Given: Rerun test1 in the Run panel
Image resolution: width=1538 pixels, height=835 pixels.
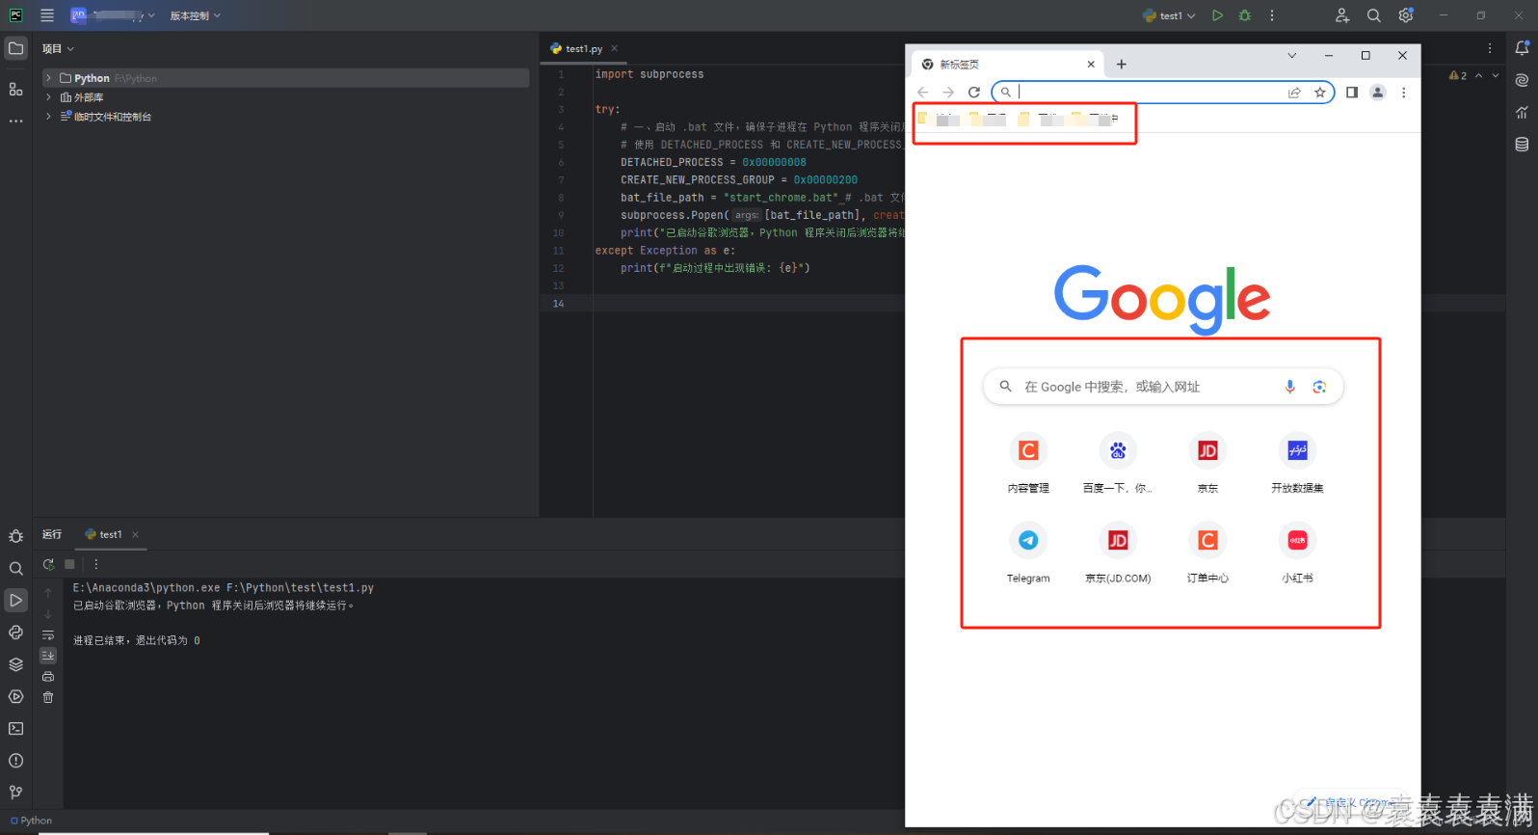Looking at the screenshot, I should tap(48, 564).
